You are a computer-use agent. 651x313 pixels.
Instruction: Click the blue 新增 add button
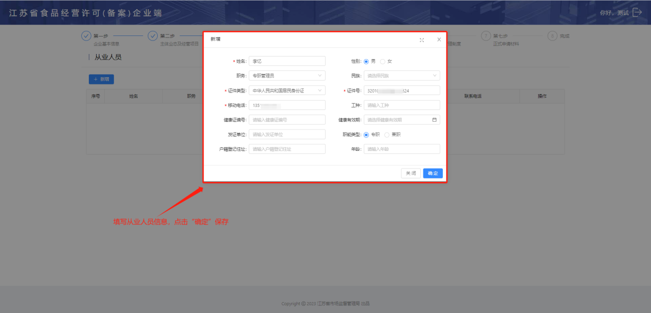pos(101,79)
